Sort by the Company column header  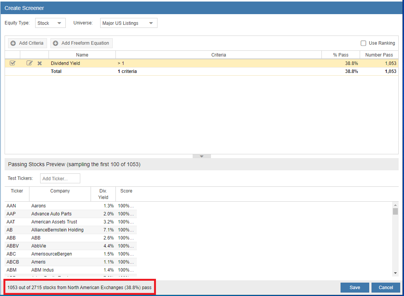point(60,194)
